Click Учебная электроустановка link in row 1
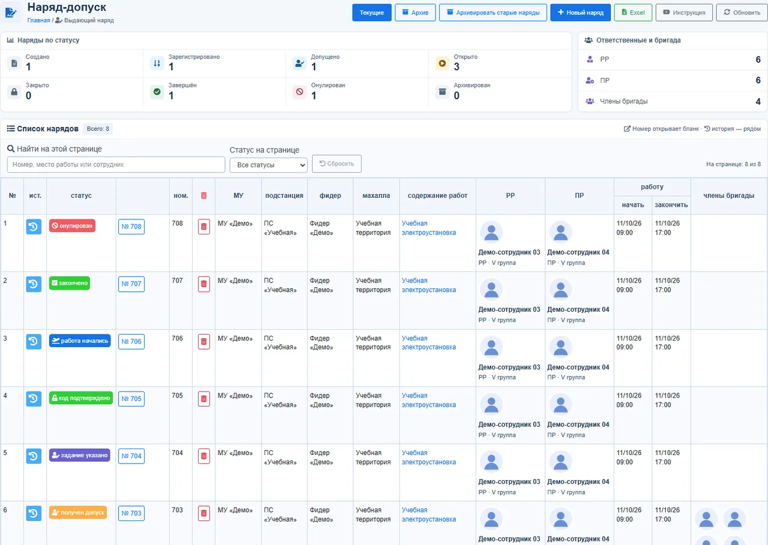Screen dimensions: 768x545 click(x=428, y=228)
